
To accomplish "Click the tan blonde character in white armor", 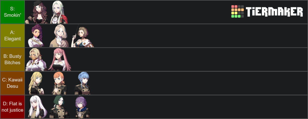I will click(x=36, y=59).
